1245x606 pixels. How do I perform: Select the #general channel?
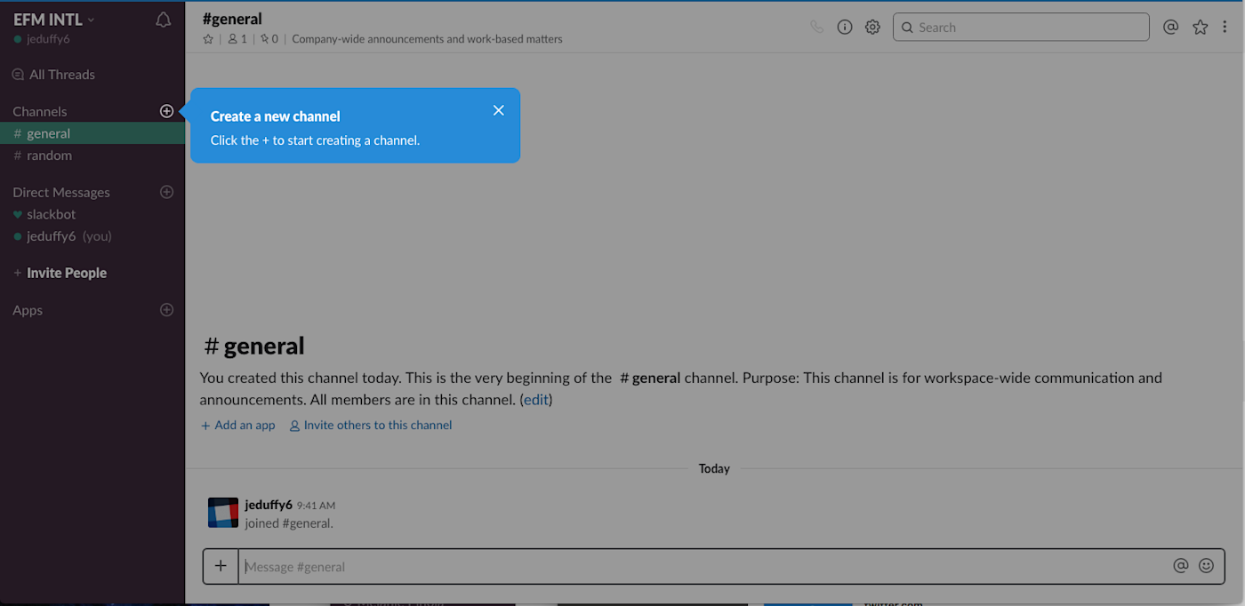click(x=92, y=133)
